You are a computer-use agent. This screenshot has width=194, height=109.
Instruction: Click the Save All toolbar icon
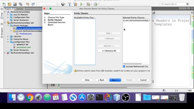click(x=21, y=4)
